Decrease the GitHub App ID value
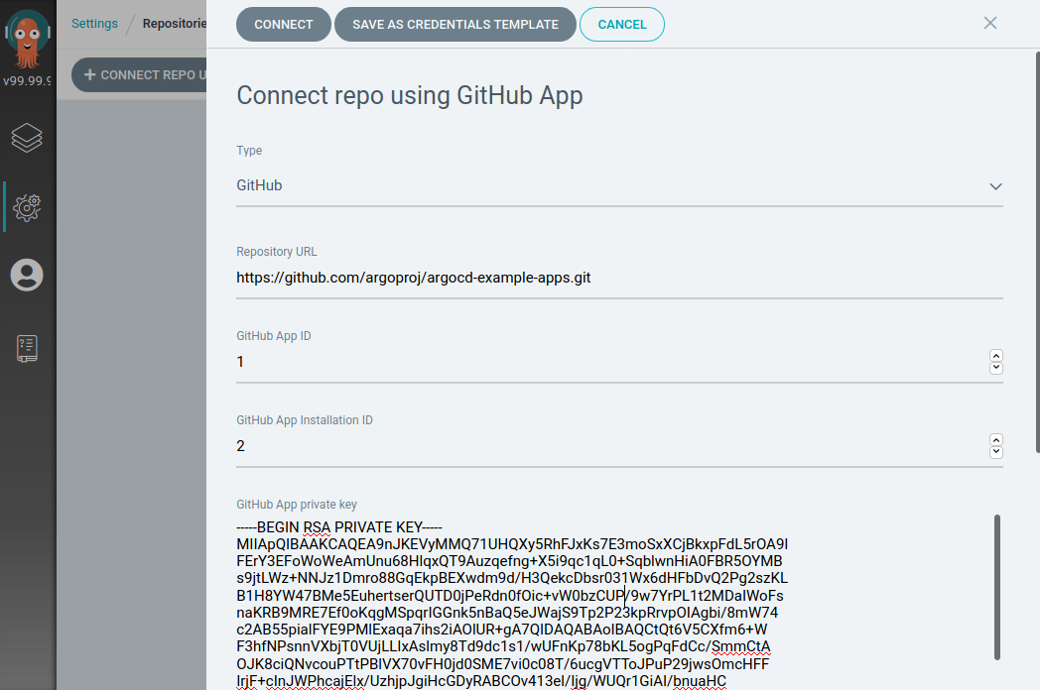Screen dimensions: 1040x690 click(996, 369)
